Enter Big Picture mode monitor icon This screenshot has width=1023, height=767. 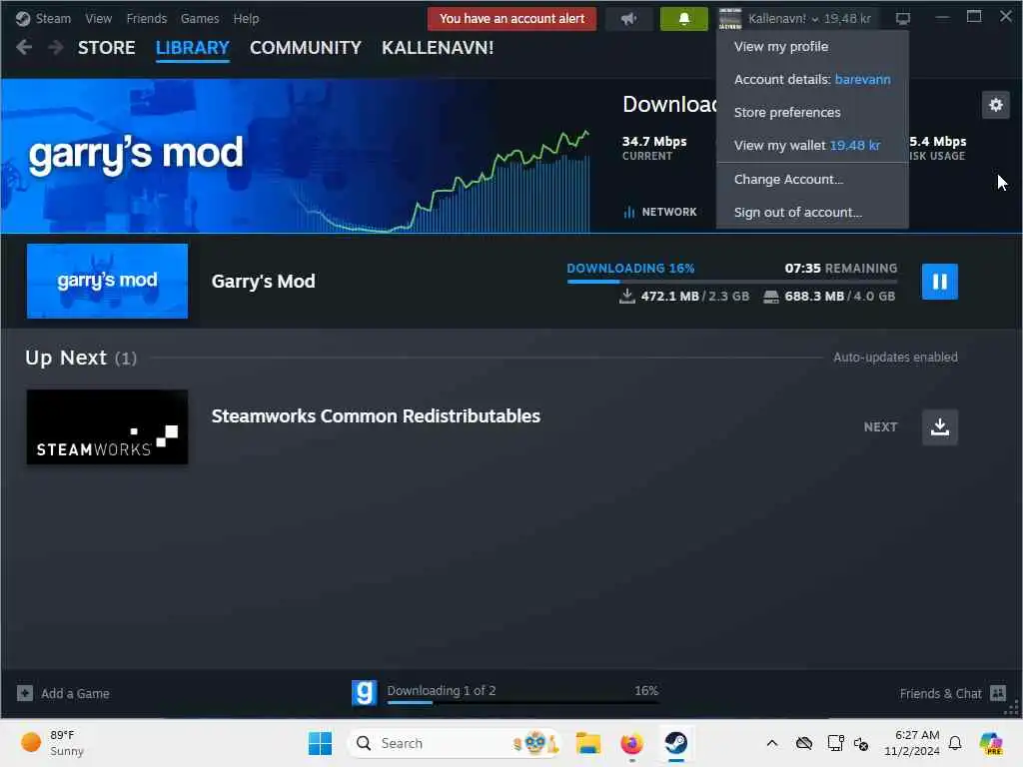(902, 19)
